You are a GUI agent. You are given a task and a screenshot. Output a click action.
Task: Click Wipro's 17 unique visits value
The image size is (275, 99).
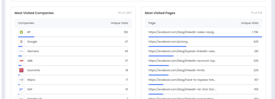[127, 80]
